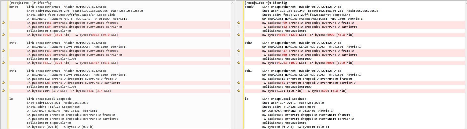Click right pane 'RX bytes:0 (0.0 b)' line
The height and width of the screenshot is (129, 467).
(296, 127)
